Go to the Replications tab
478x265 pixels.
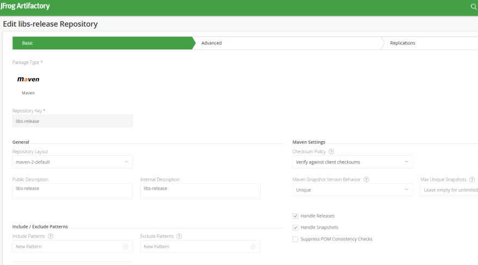pos(402,43)
